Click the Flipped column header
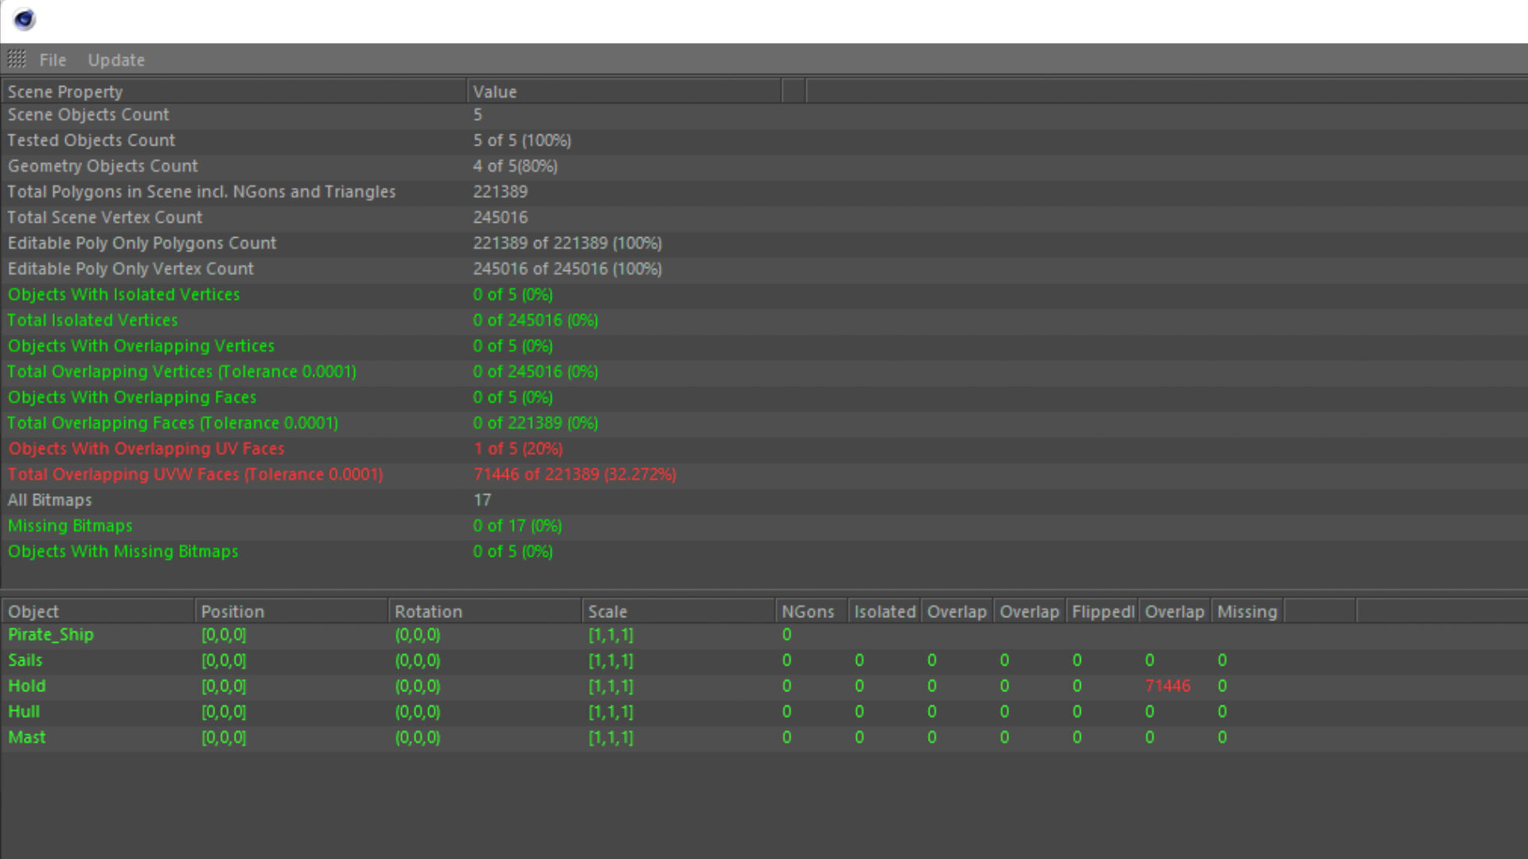The height and width of the screenshot is (859, 1528). click(1102, 612)
